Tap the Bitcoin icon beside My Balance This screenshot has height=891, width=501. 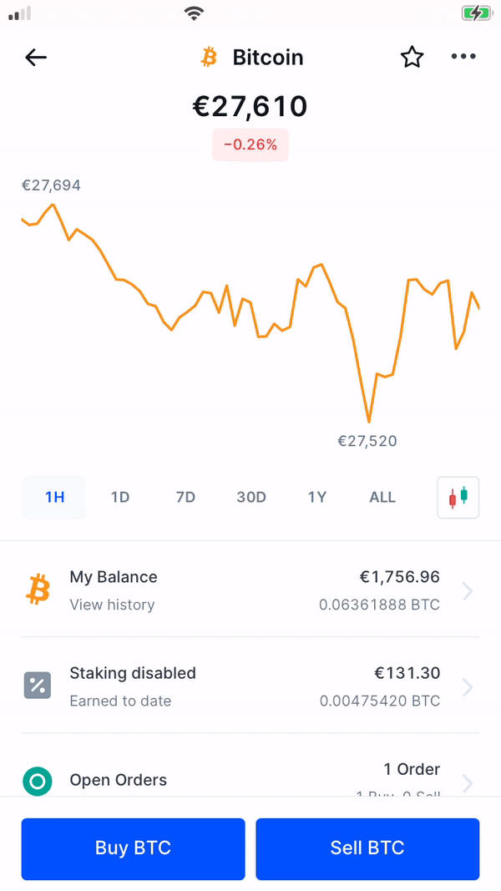tap(37, 590)
